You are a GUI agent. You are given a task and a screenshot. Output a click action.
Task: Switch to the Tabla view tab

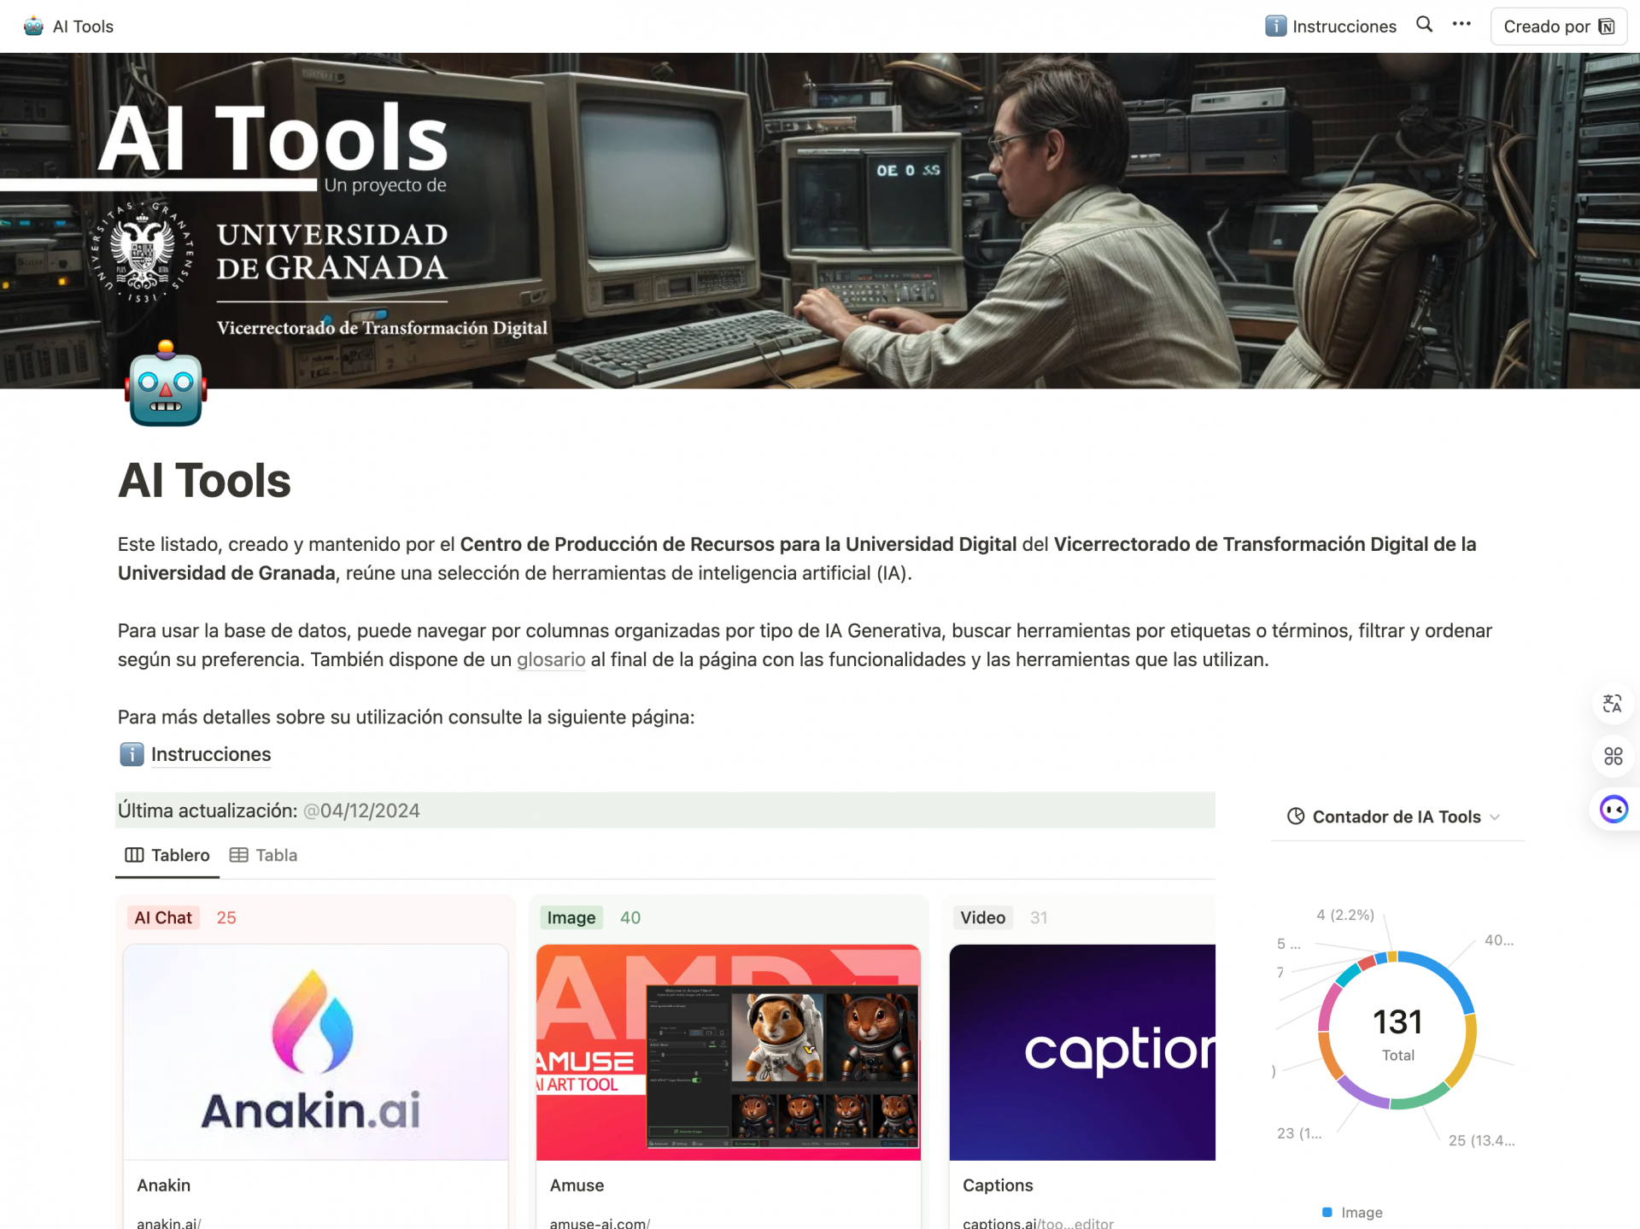tap(264, 855)
